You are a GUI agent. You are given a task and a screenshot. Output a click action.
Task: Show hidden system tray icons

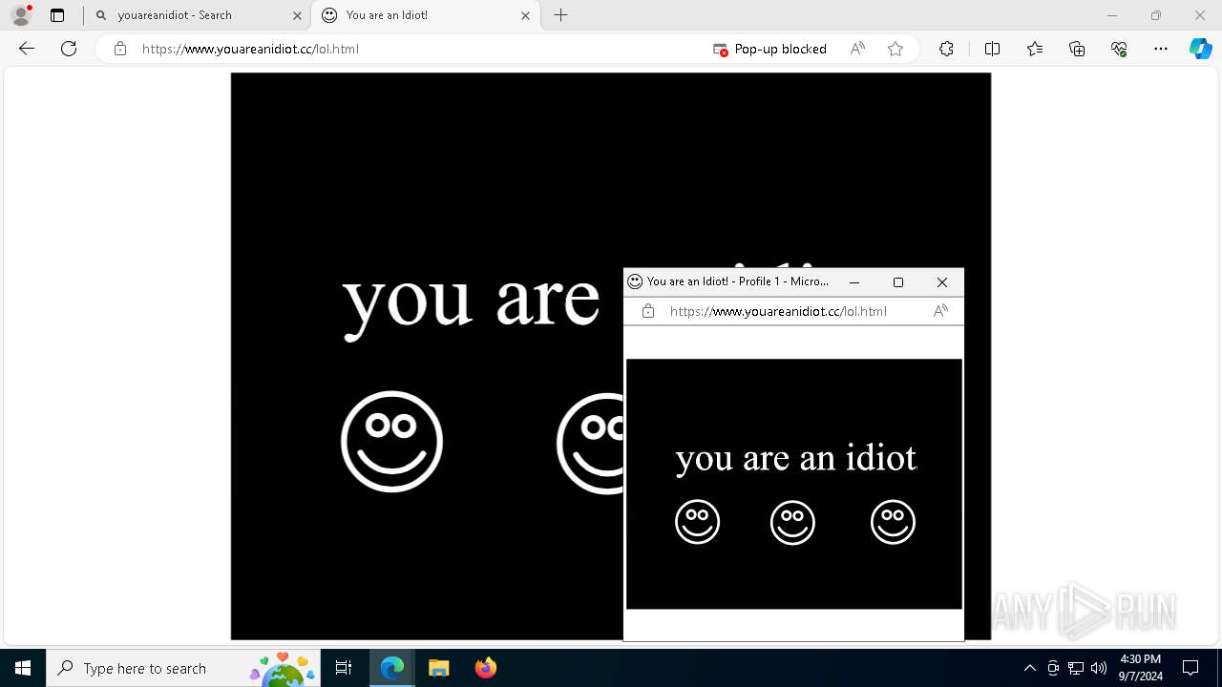(1029, 668)
